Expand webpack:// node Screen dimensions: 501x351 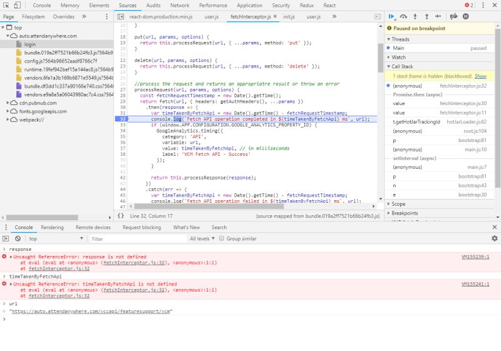pyautogui.click(x=8, y=120)
